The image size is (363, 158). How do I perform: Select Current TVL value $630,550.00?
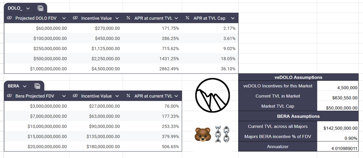[x=338, y=96]
